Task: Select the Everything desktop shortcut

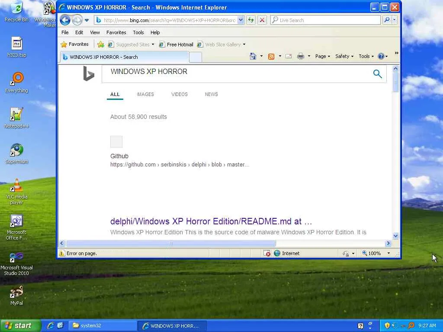Action: point(17,83)
